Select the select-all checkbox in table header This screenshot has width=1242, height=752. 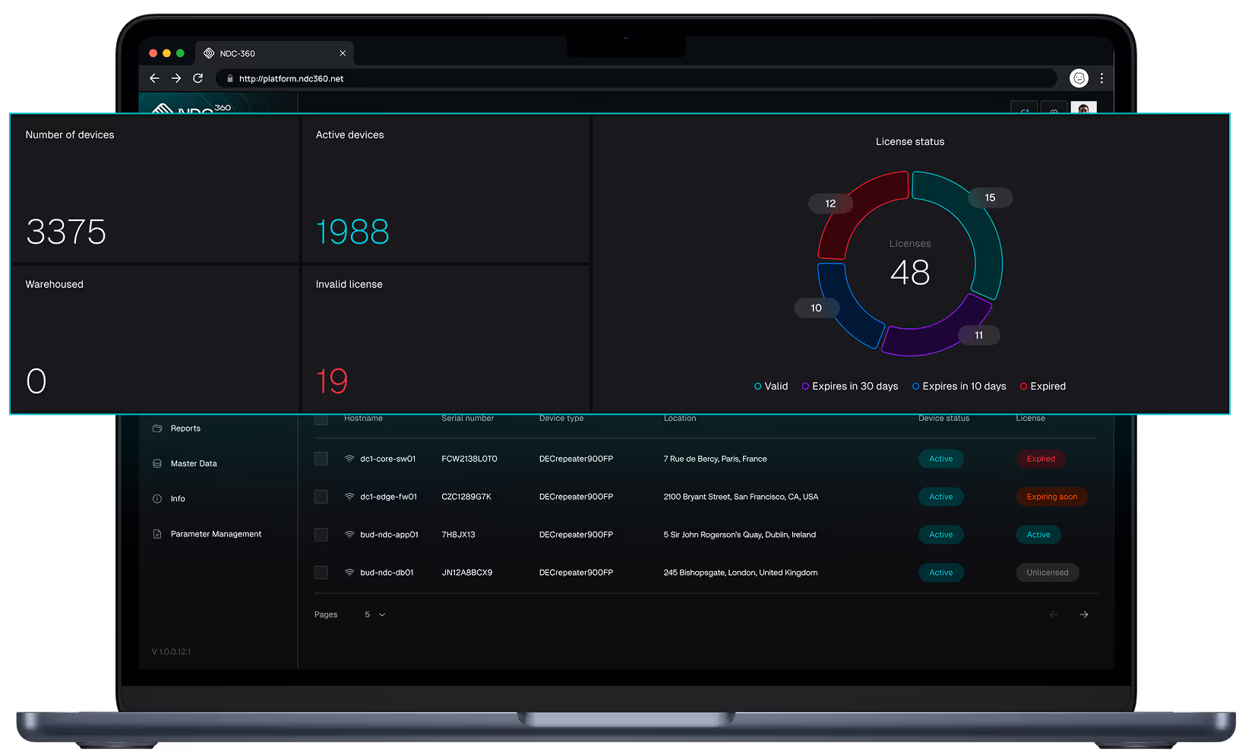[x=321, y=419]
